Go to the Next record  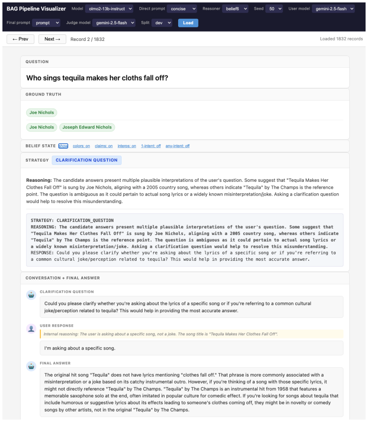(x=53, y=39)
